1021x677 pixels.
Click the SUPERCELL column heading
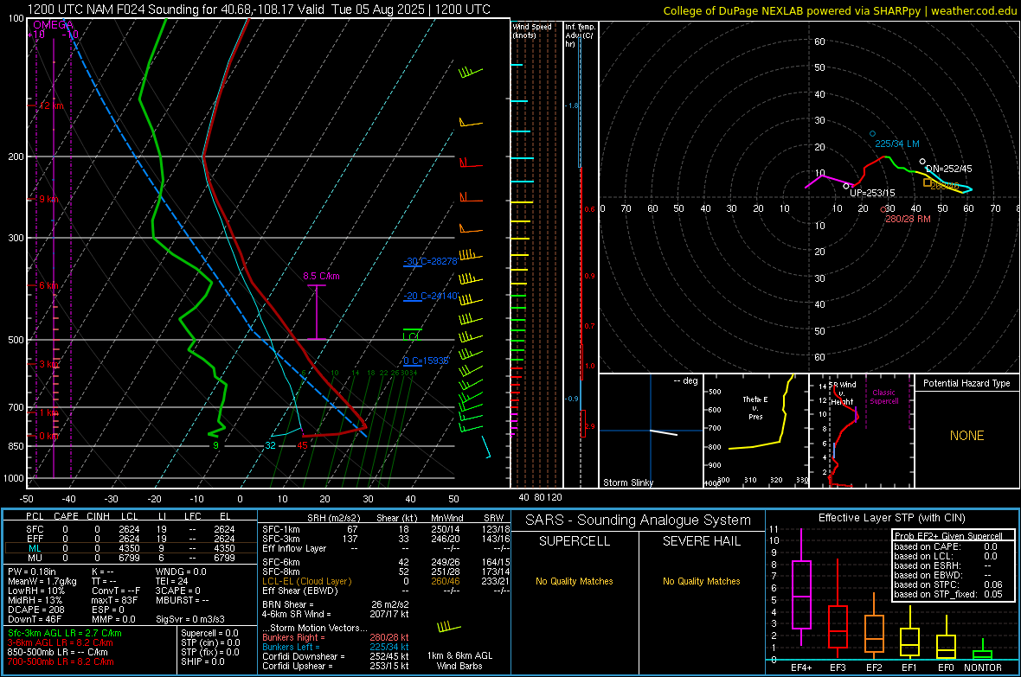[x=575, y=541]
